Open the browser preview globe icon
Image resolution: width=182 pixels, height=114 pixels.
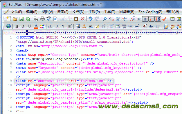8,26
